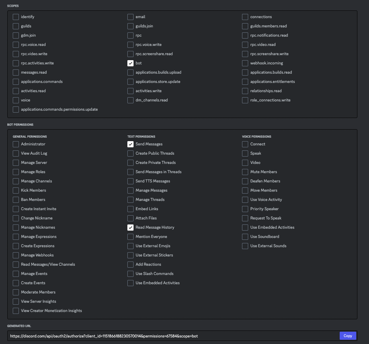Enable Read Messages/View Channels permission

pyautogui.click(x=16, y=265)
